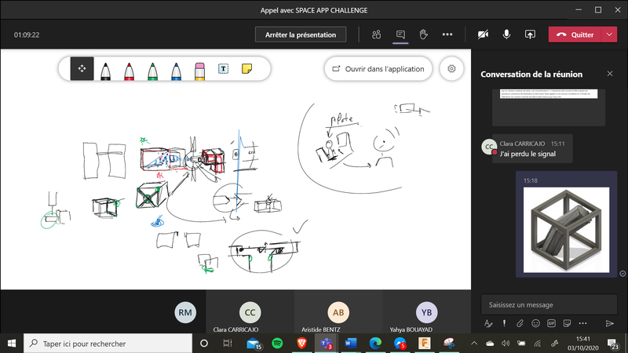Viewport: 628px width, 353px height.
Task: Select the text box tool
Action: point(223,69)
